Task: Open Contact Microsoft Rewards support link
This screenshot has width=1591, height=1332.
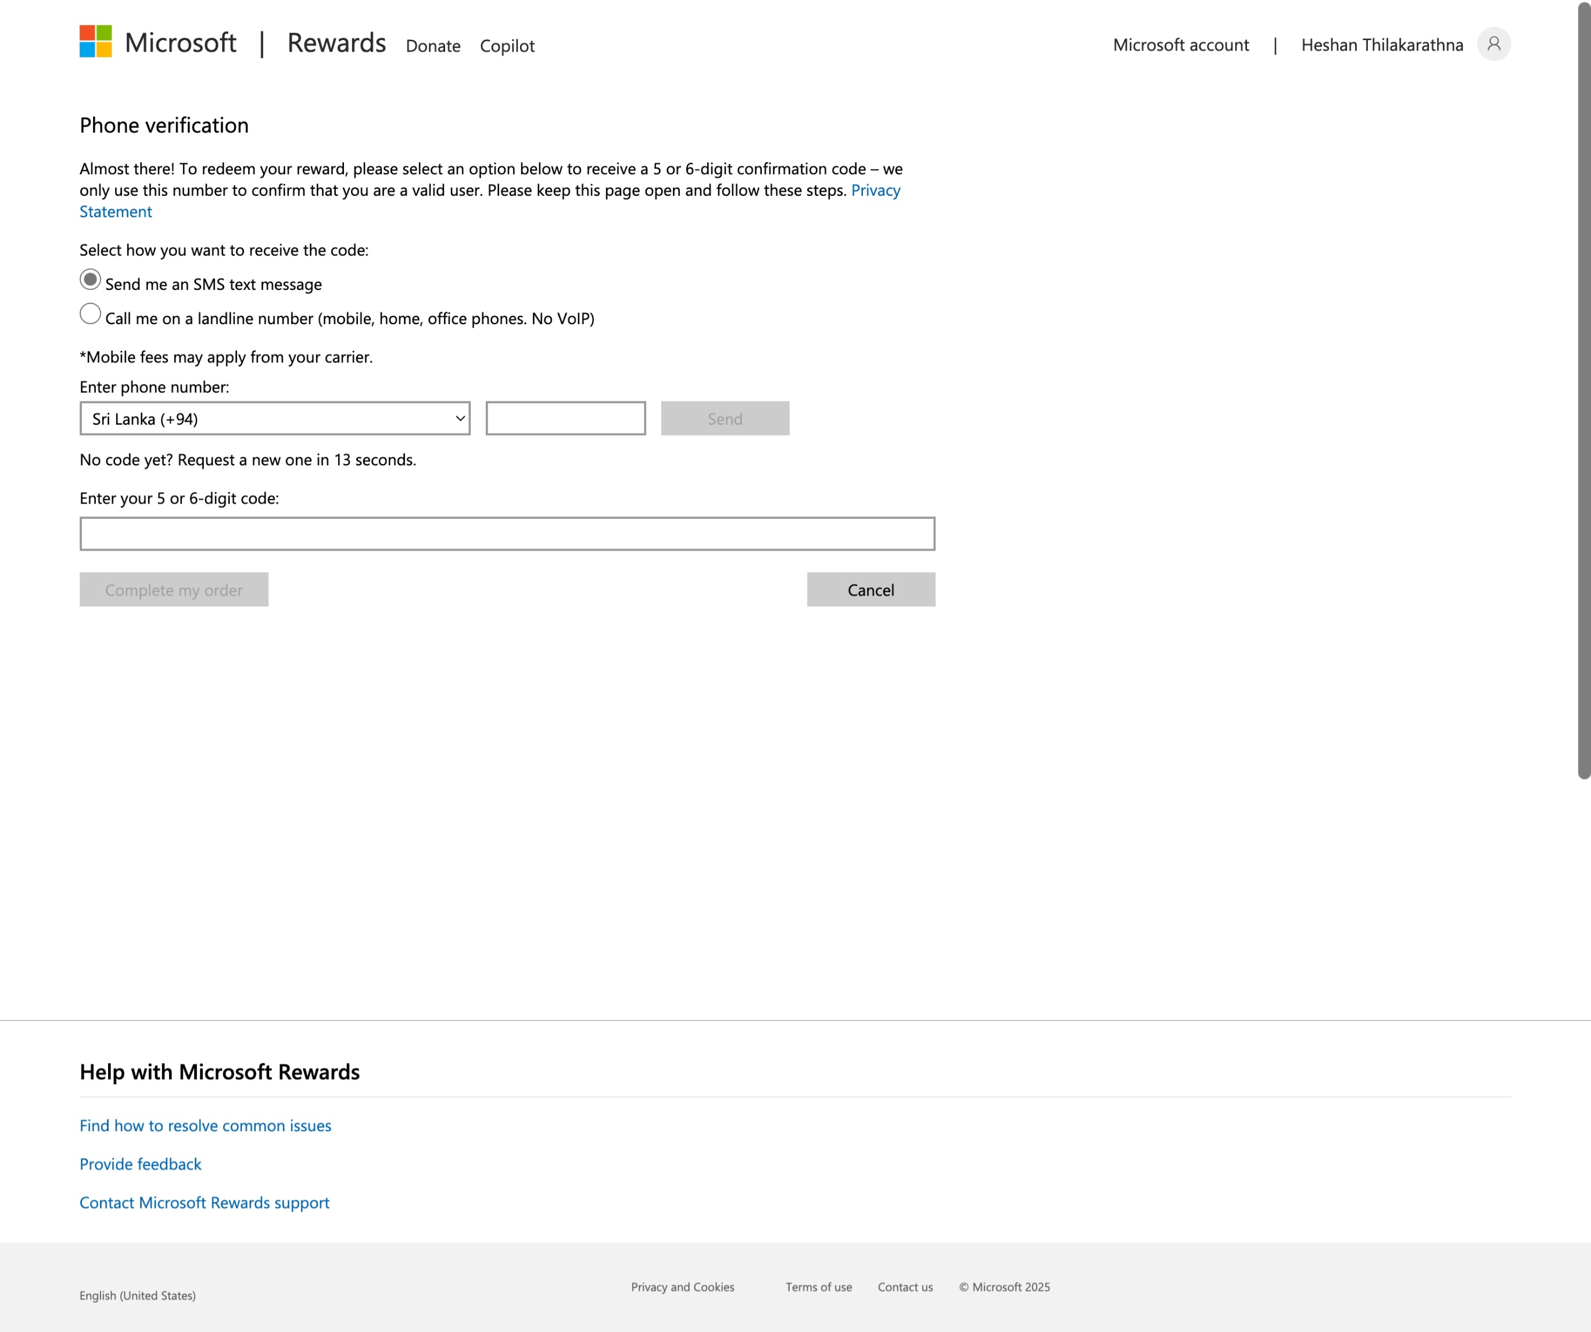Action: coord(204,1203)
